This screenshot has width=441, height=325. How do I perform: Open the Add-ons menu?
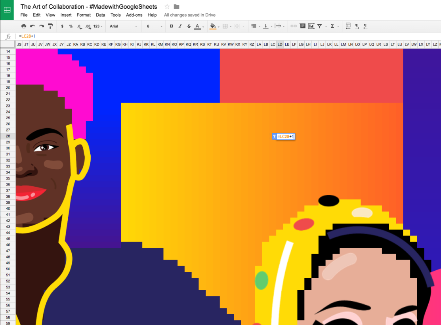(134, 15)
